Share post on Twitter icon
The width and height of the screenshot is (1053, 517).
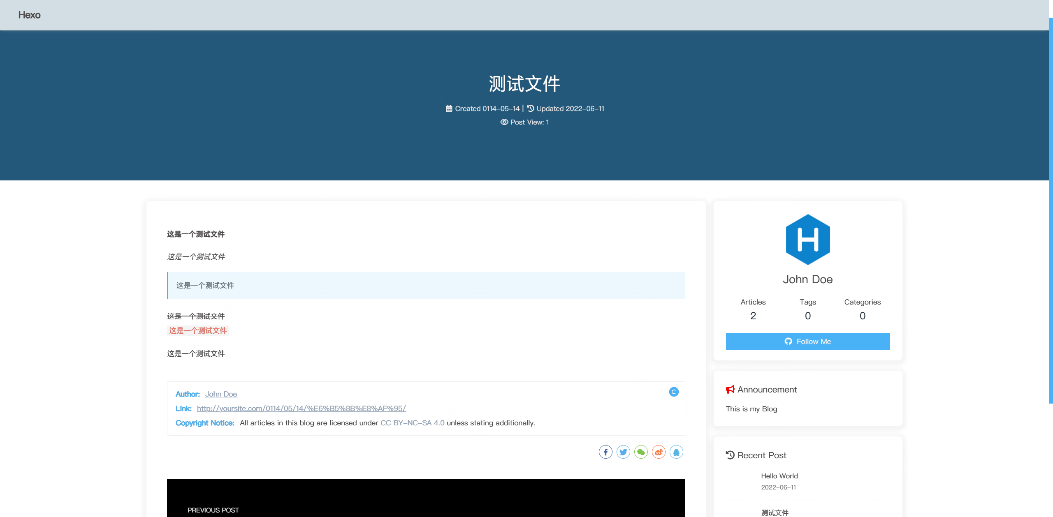pos(623,452)
